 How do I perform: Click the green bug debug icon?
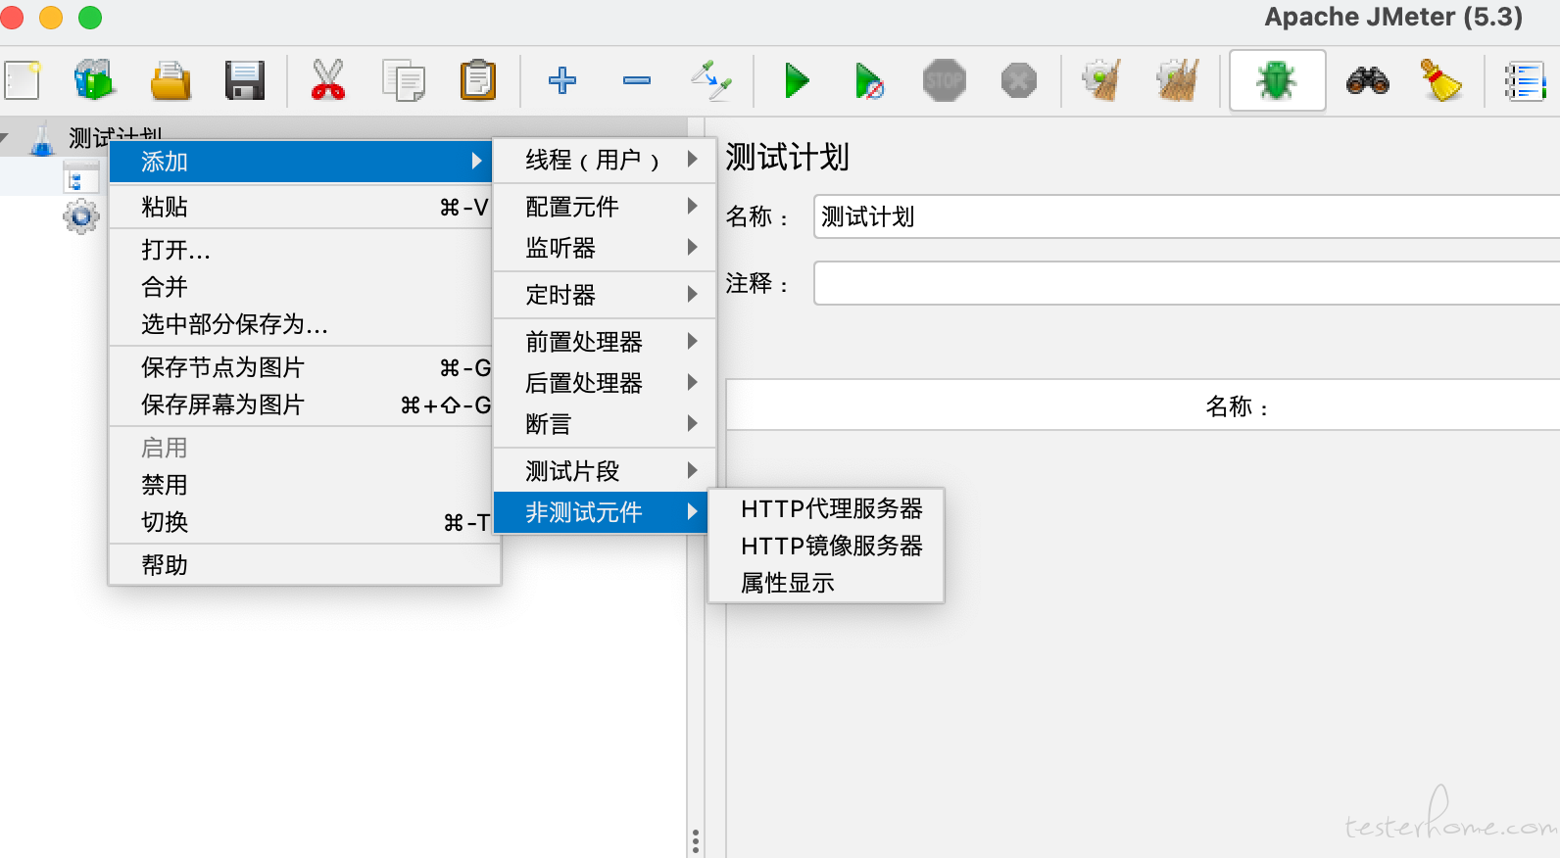(1277, 80)
